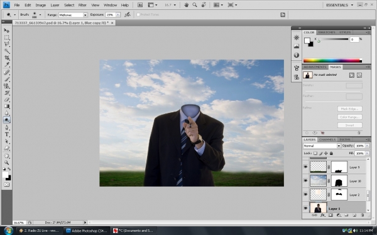The image size is (377, 235).
Task: Swap foreground and background colors
Action: point(9,169)
